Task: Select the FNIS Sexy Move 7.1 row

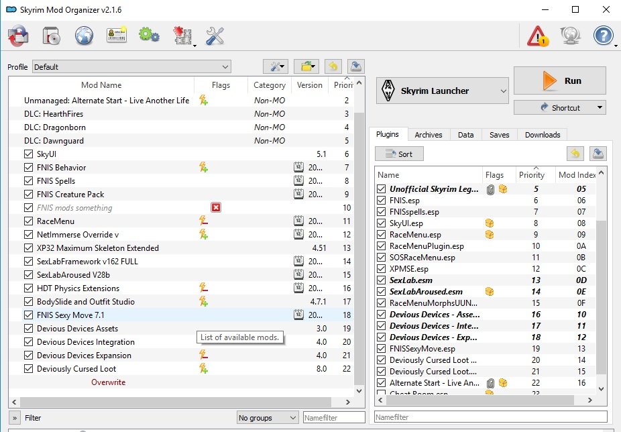Action: tap(181, 315)
